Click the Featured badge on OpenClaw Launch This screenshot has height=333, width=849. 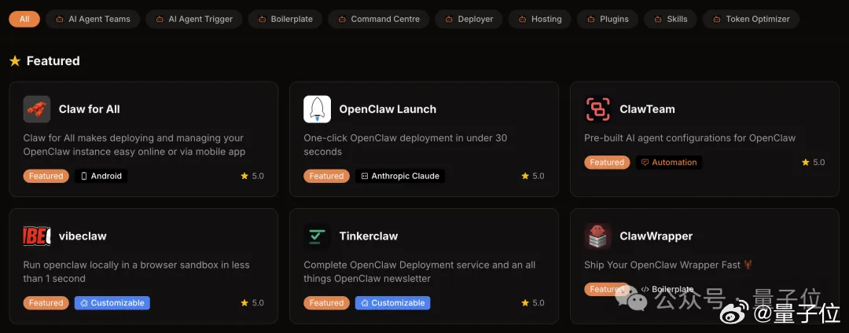pyautogui.click(x=326, y=176)
